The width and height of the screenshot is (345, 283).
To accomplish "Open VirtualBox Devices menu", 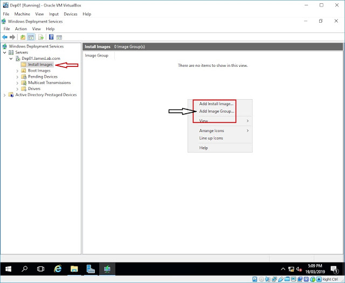I will 71,14.
